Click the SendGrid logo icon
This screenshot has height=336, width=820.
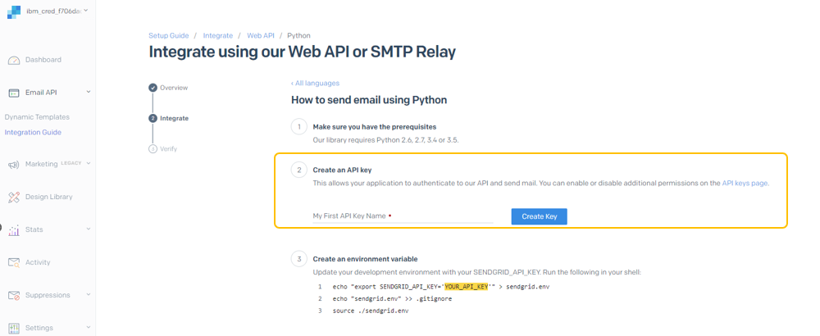[x=13, y=11]
